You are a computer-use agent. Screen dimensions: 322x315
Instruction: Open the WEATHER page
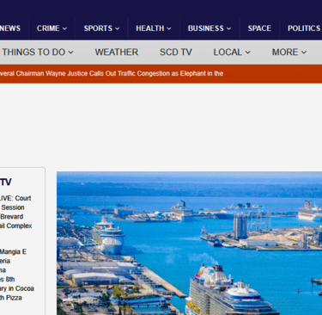pyautogui.click(x=117, y=52)
